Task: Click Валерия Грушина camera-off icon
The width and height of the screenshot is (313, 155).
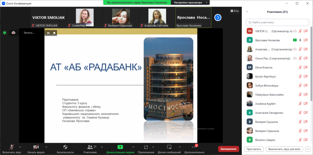Action: [x=305, y=122]
